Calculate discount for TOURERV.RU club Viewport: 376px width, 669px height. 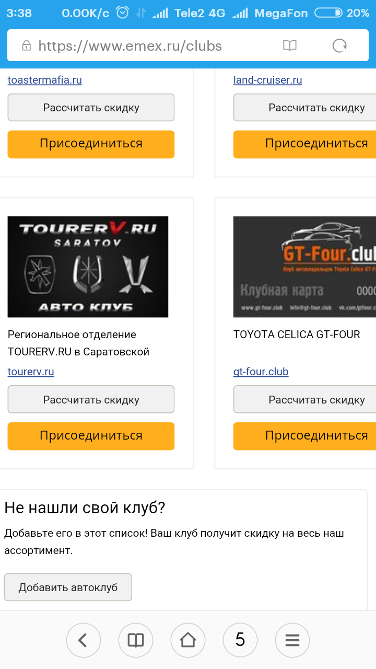[x=91, y=399]
